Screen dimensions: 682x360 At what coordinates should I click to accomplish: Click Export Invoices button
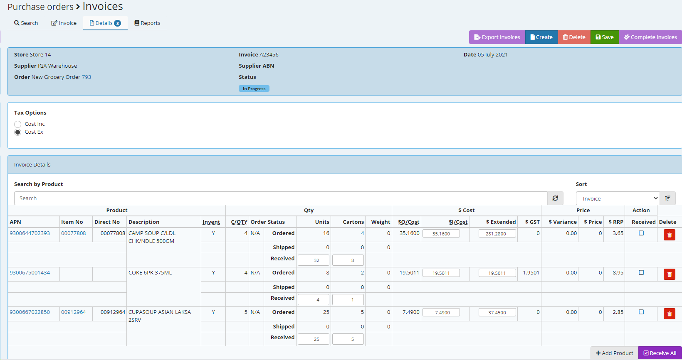pyautogui.click(x=497, y=37)
